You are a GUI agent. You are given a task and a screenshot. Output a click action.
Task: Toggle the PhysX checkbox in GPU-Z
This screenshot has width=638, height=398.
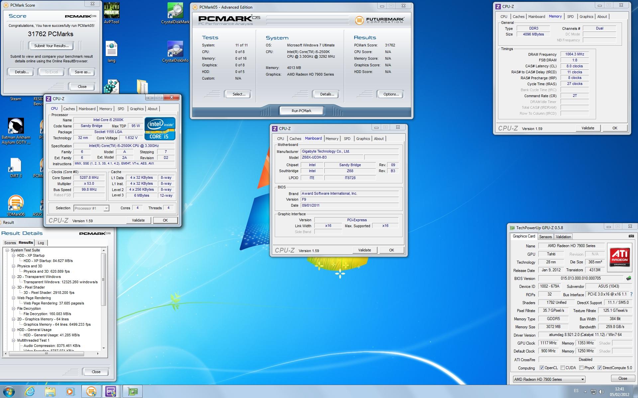tap(581, 367)
